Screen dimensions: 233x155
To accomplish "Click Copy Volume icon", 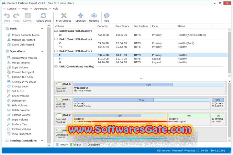I will point(9,67).
